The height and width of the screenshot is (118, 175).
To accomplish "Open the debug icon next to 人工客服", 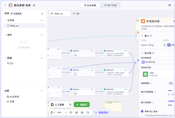I will click(70, 105).
